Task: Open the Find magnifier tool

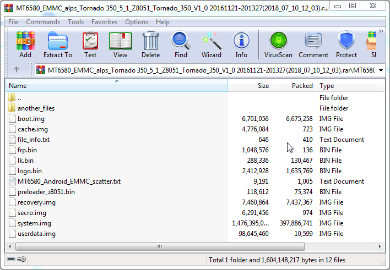Action: coord(181,45)
